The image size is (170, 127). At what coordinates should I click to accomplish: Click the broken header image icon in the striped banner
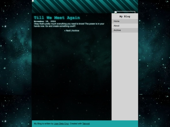pos(33,1)
